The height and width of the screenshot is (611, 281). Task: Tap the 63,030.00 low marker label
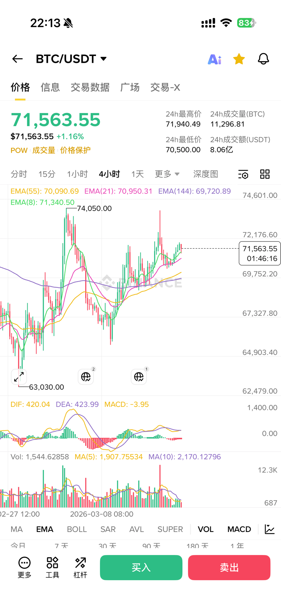click(46, 387)
